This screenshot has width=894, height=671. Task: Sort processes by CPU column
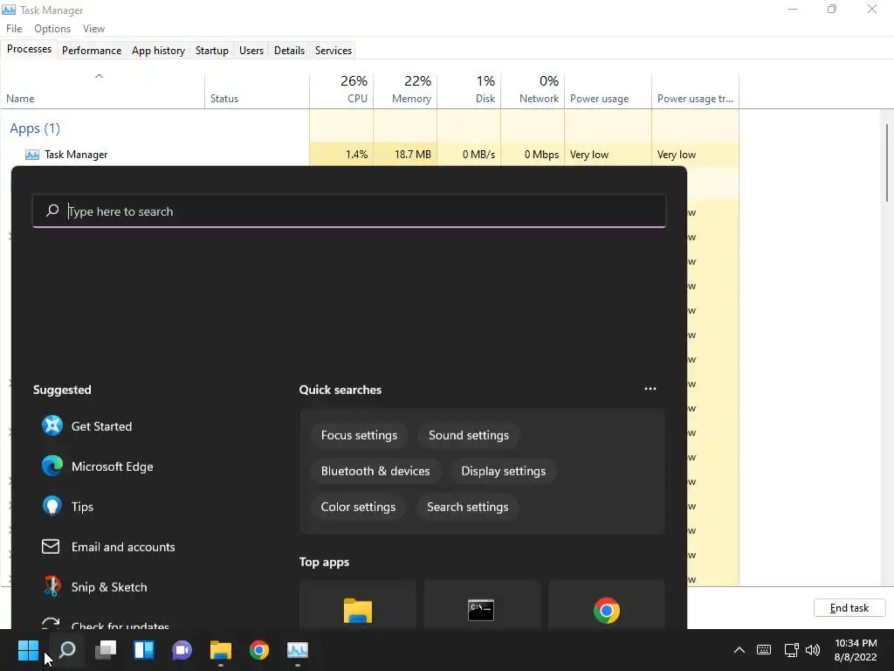point(341,90)
